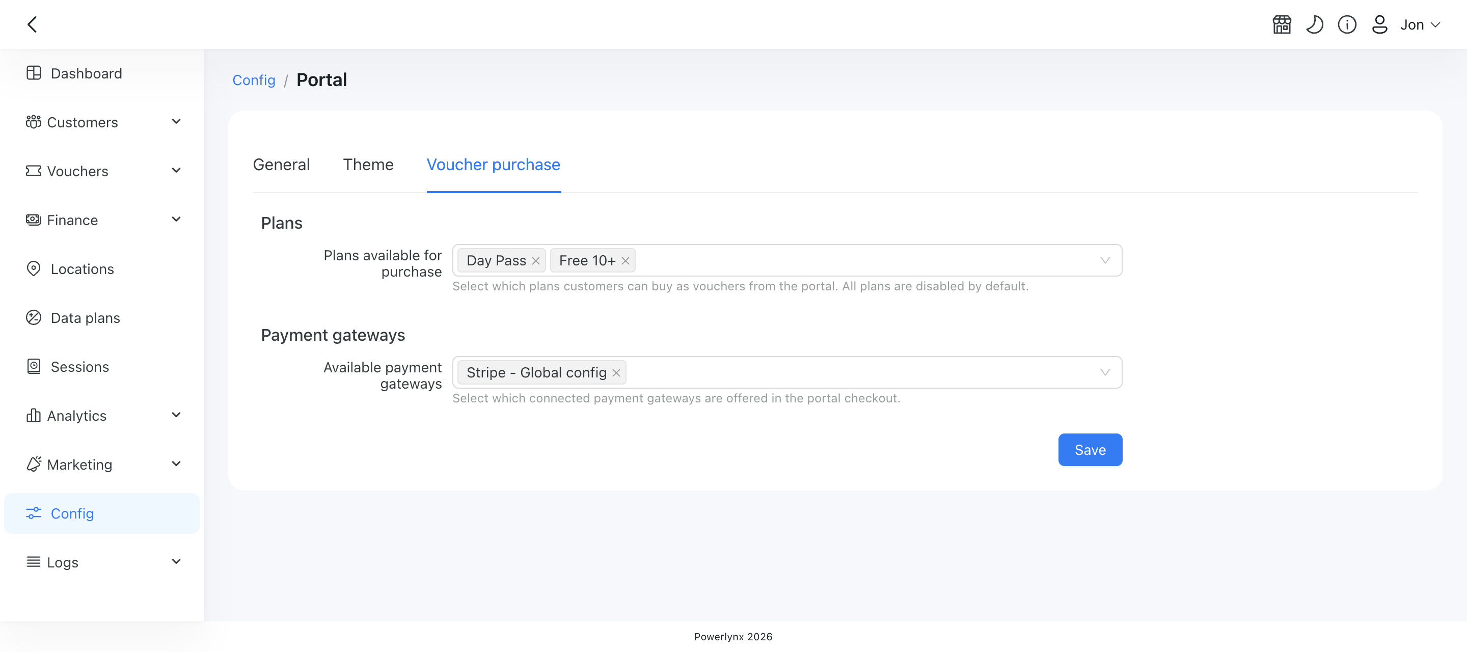Screen dimensions: 1467x652
Task: Open Sessions menu item
Action: click(101, 367)
